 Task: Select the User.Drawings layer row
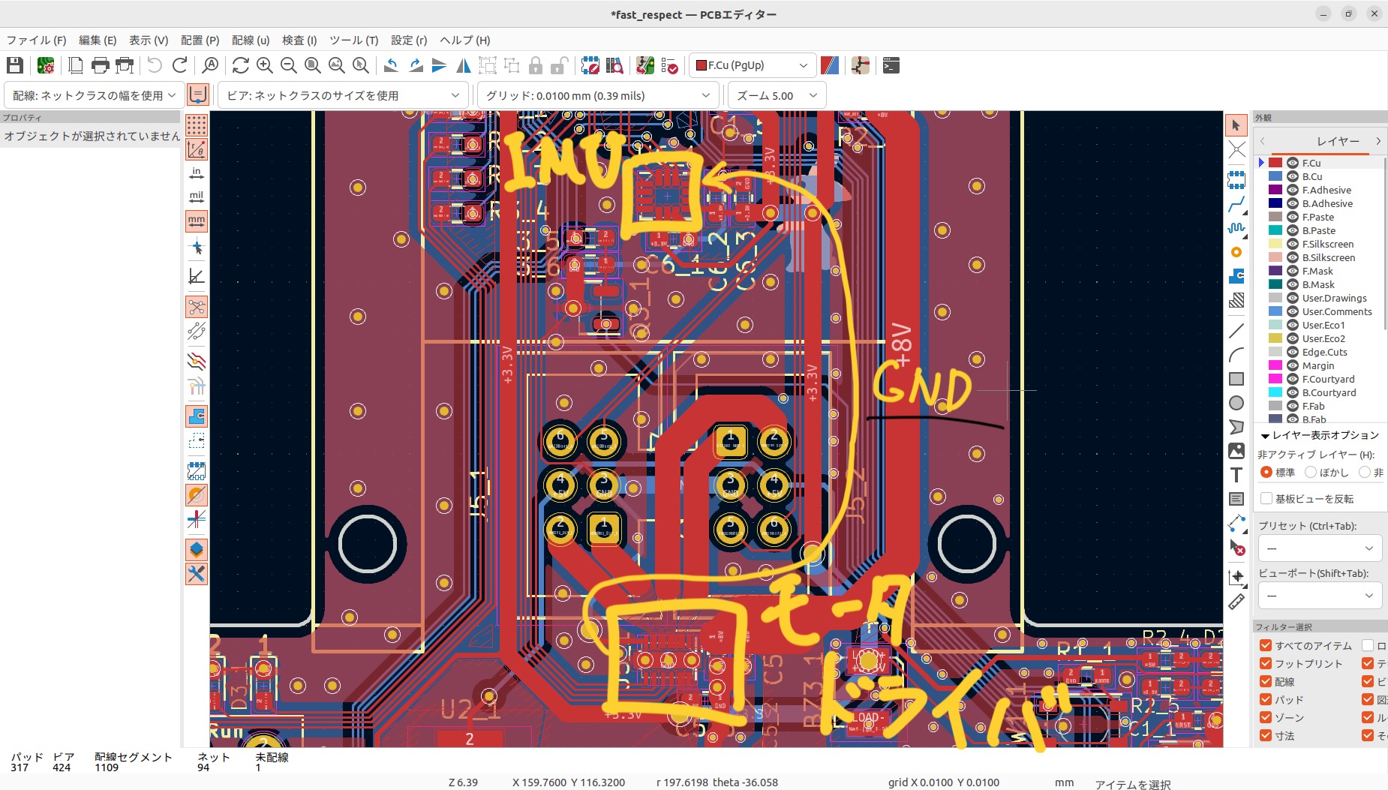tap(1320, 298)
